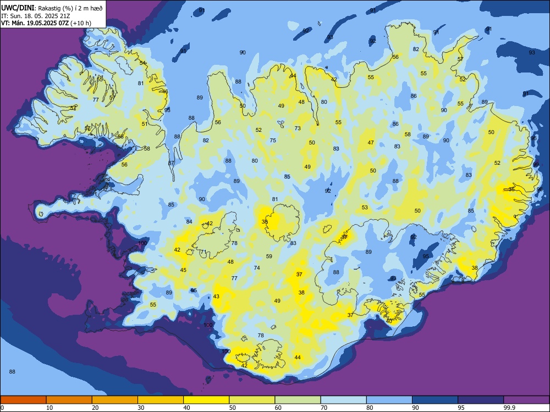550x412 pixels.
Task: Click the 10–20 orange legend swatch
Action: click(69, 400)
